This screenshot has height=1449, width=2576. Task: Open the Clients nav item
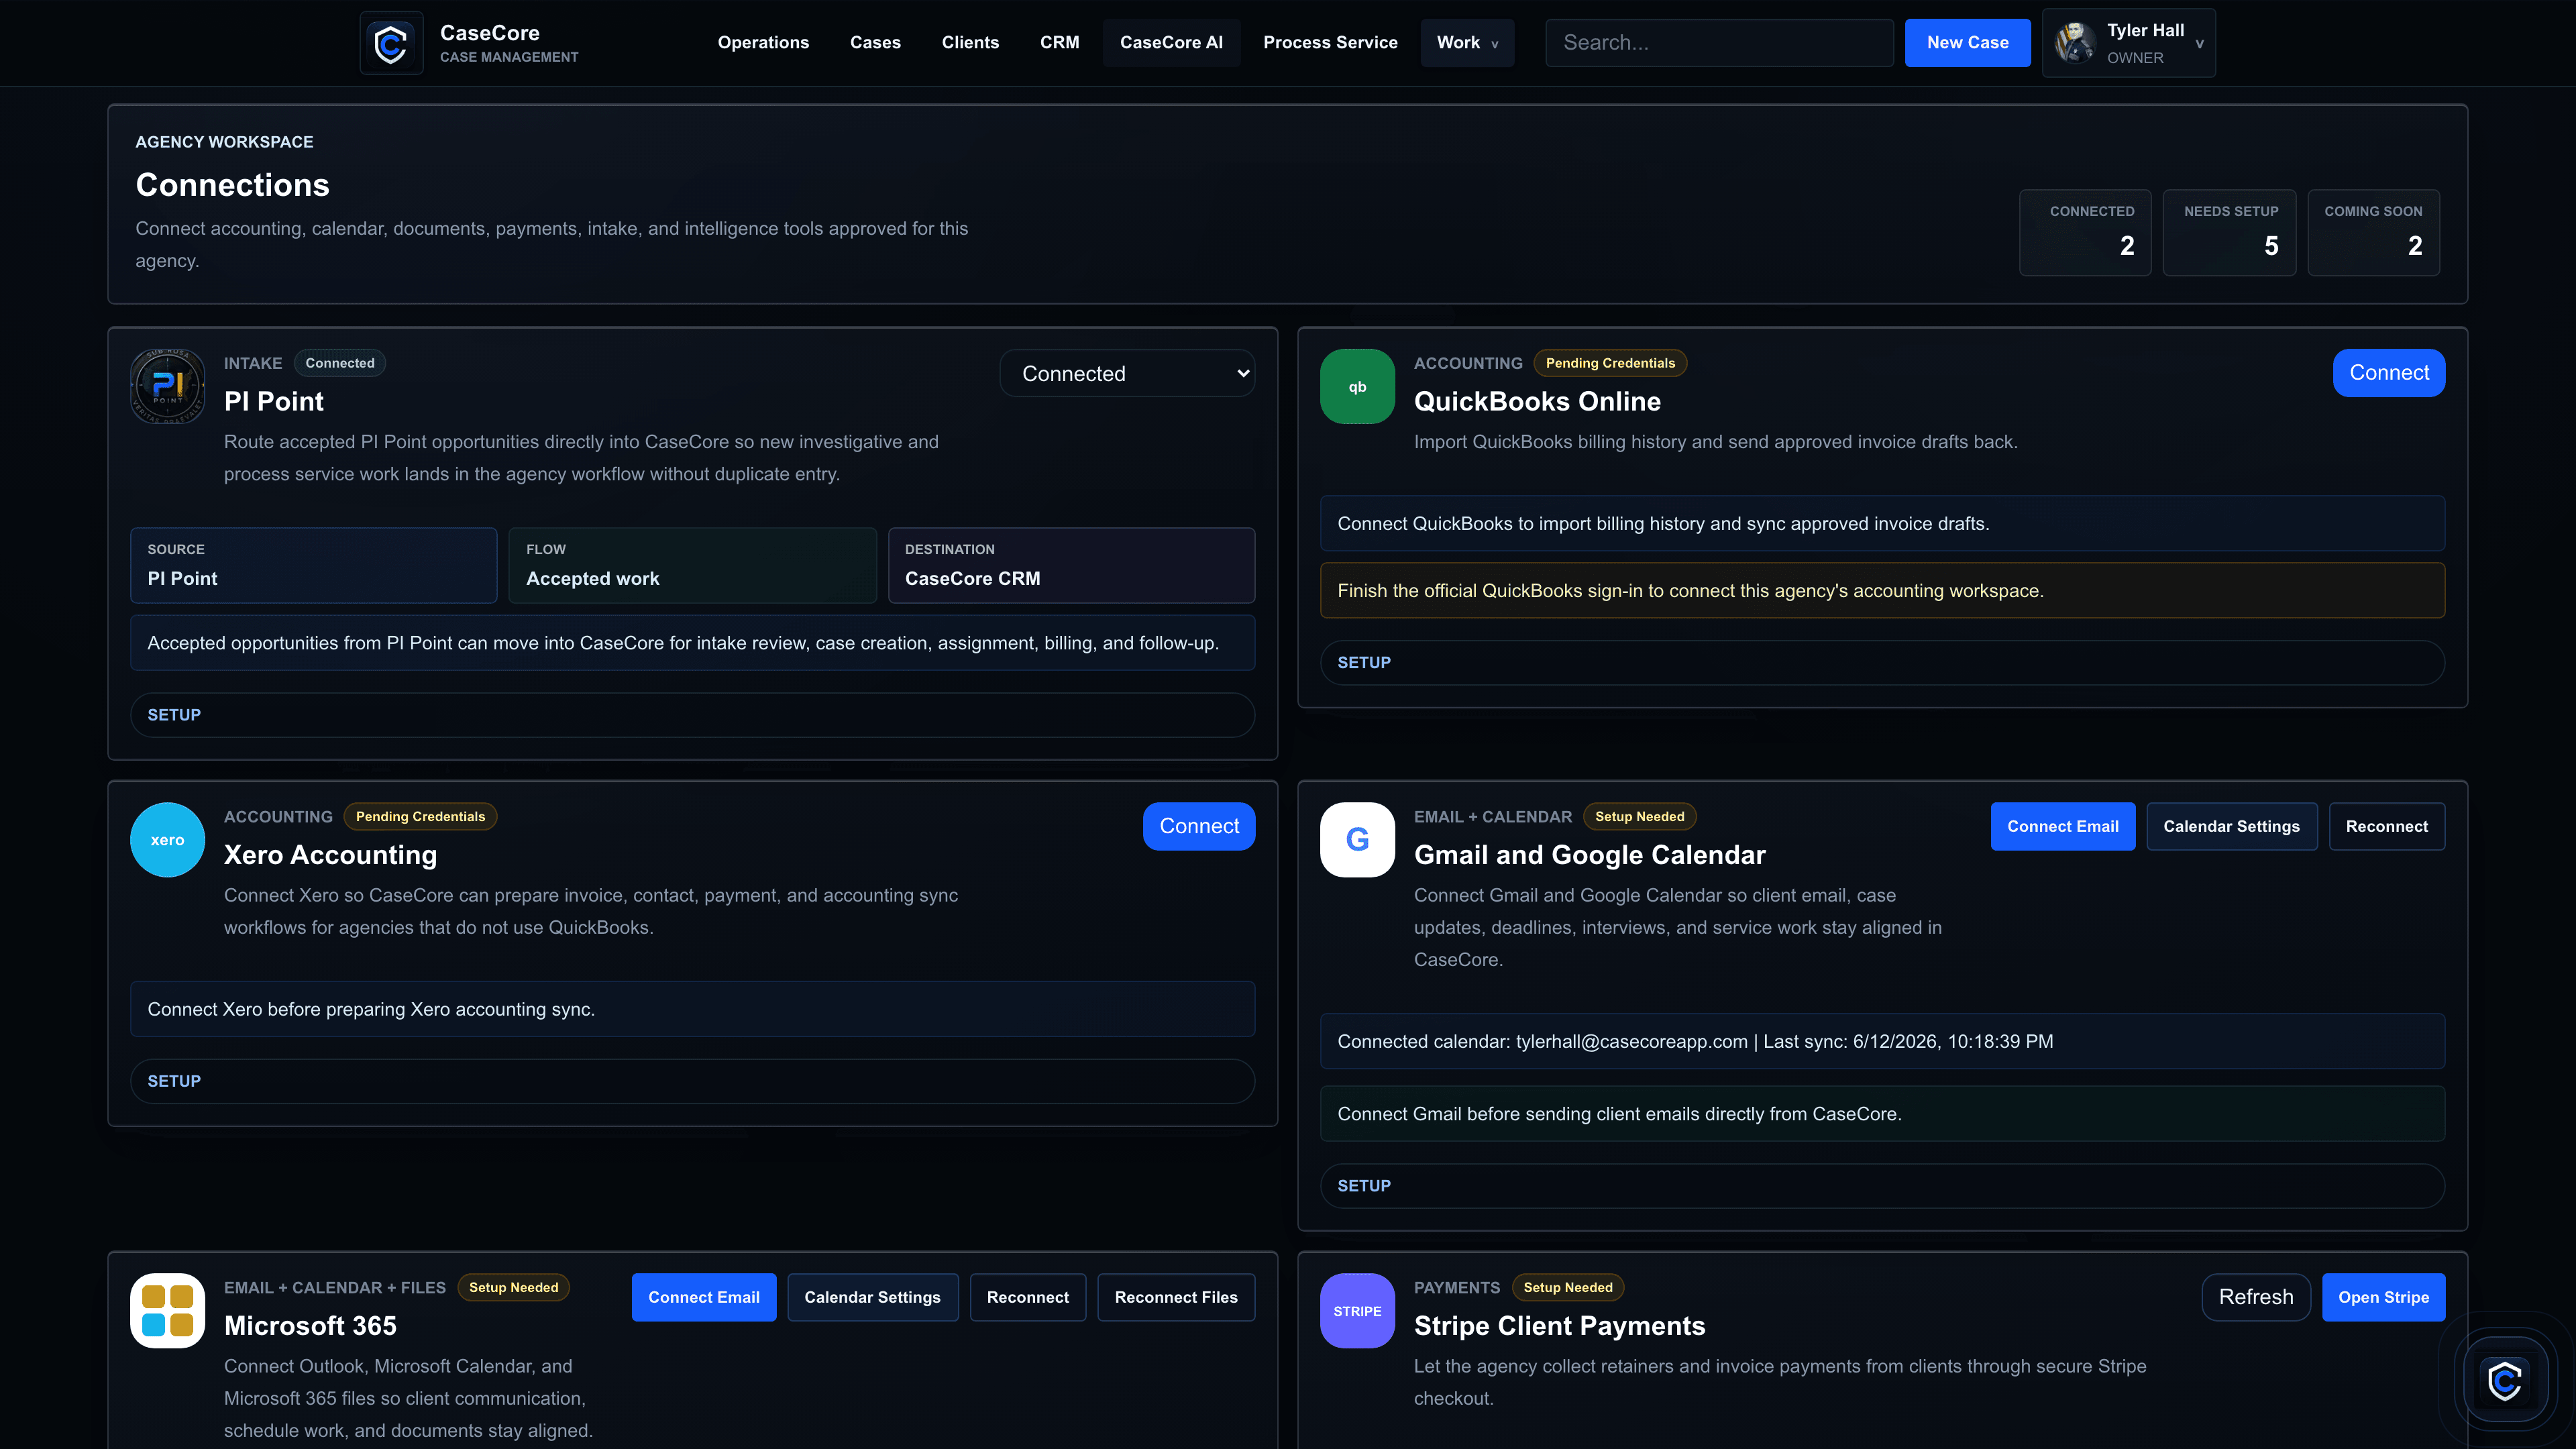(x=970, y=43)
